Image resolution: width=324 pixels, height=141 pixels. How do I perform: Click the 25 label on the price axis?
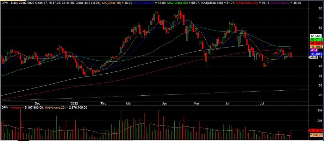[320, 95]
